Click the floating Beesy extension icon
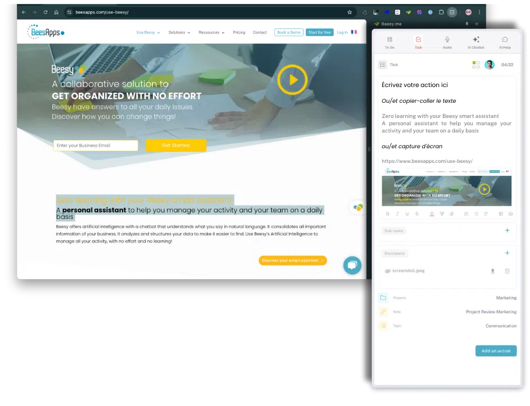The height and width of the screenshot is (406, 530). [x=358, y=207]
